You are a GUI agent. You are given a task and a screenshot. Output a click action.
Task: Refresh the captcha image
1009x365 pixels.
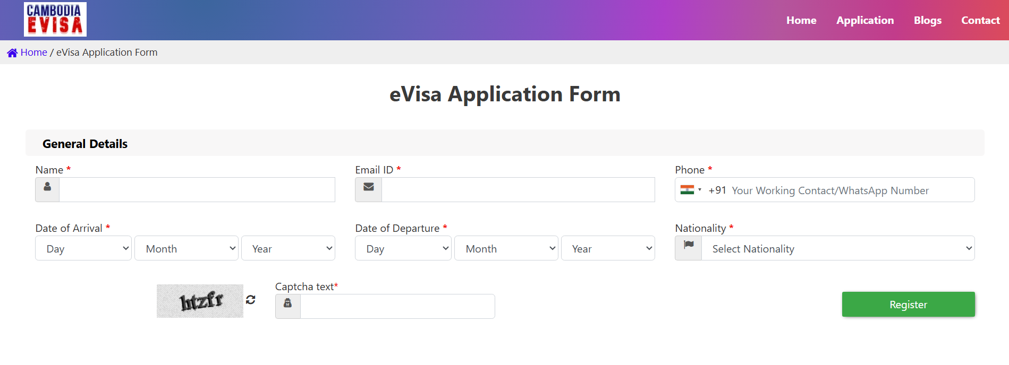point(251,300)
